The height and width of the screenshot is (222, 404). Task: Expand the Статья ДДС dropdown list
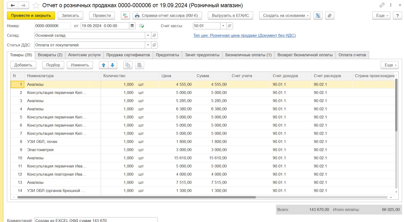[x=148, y=45]
